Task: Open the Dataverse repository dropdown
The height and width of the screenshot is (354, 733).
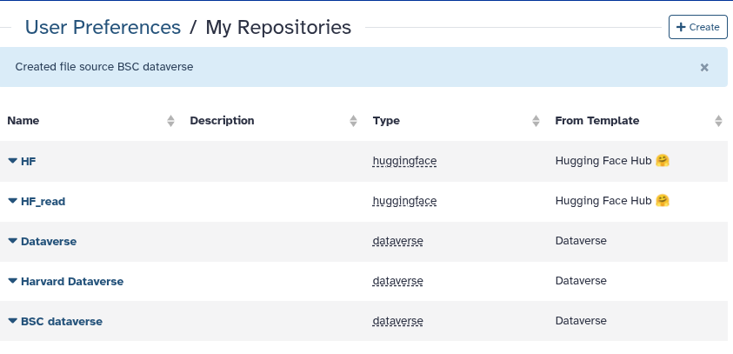Action: click(x=42, y=241)
